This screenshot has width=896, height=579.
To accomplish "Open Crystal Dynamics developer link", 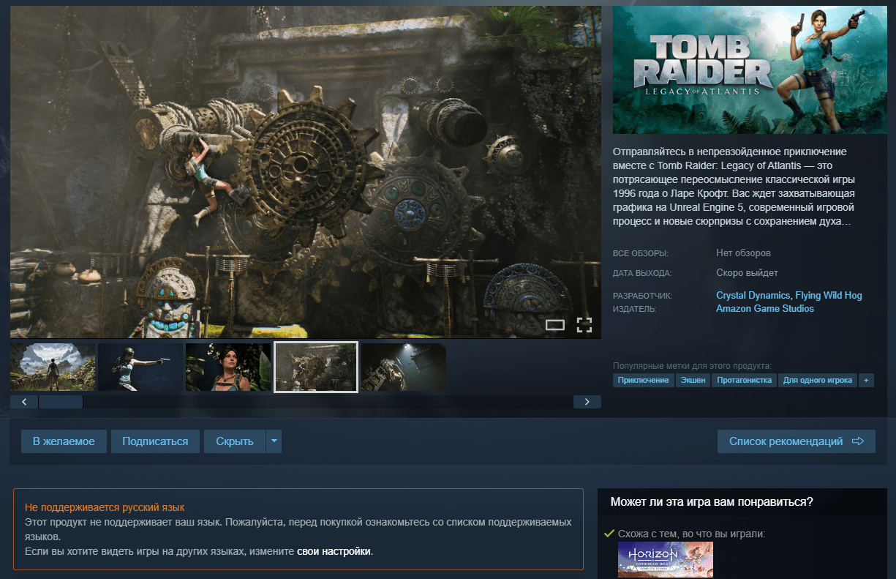I will coord(753,296).
